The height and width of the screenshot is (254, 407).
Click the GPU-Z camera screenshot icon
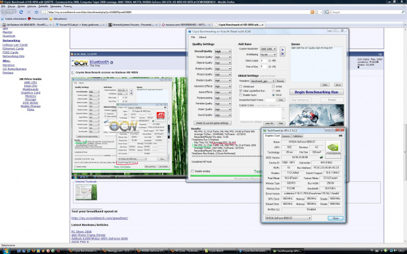(x=340, y=136)
